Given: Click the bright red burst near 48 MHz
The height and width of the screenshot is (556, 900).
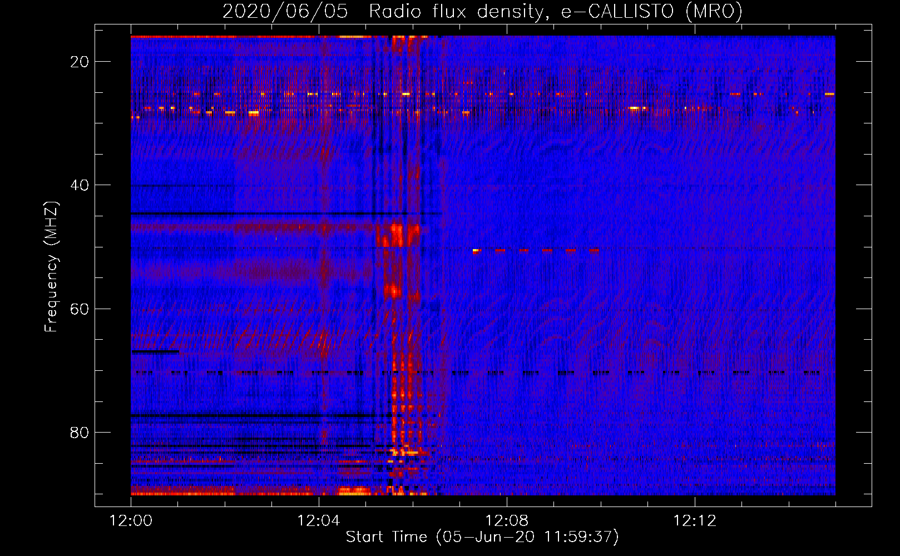Looking at the screenshot, I should pyautogui.click(x=397, y=235).
